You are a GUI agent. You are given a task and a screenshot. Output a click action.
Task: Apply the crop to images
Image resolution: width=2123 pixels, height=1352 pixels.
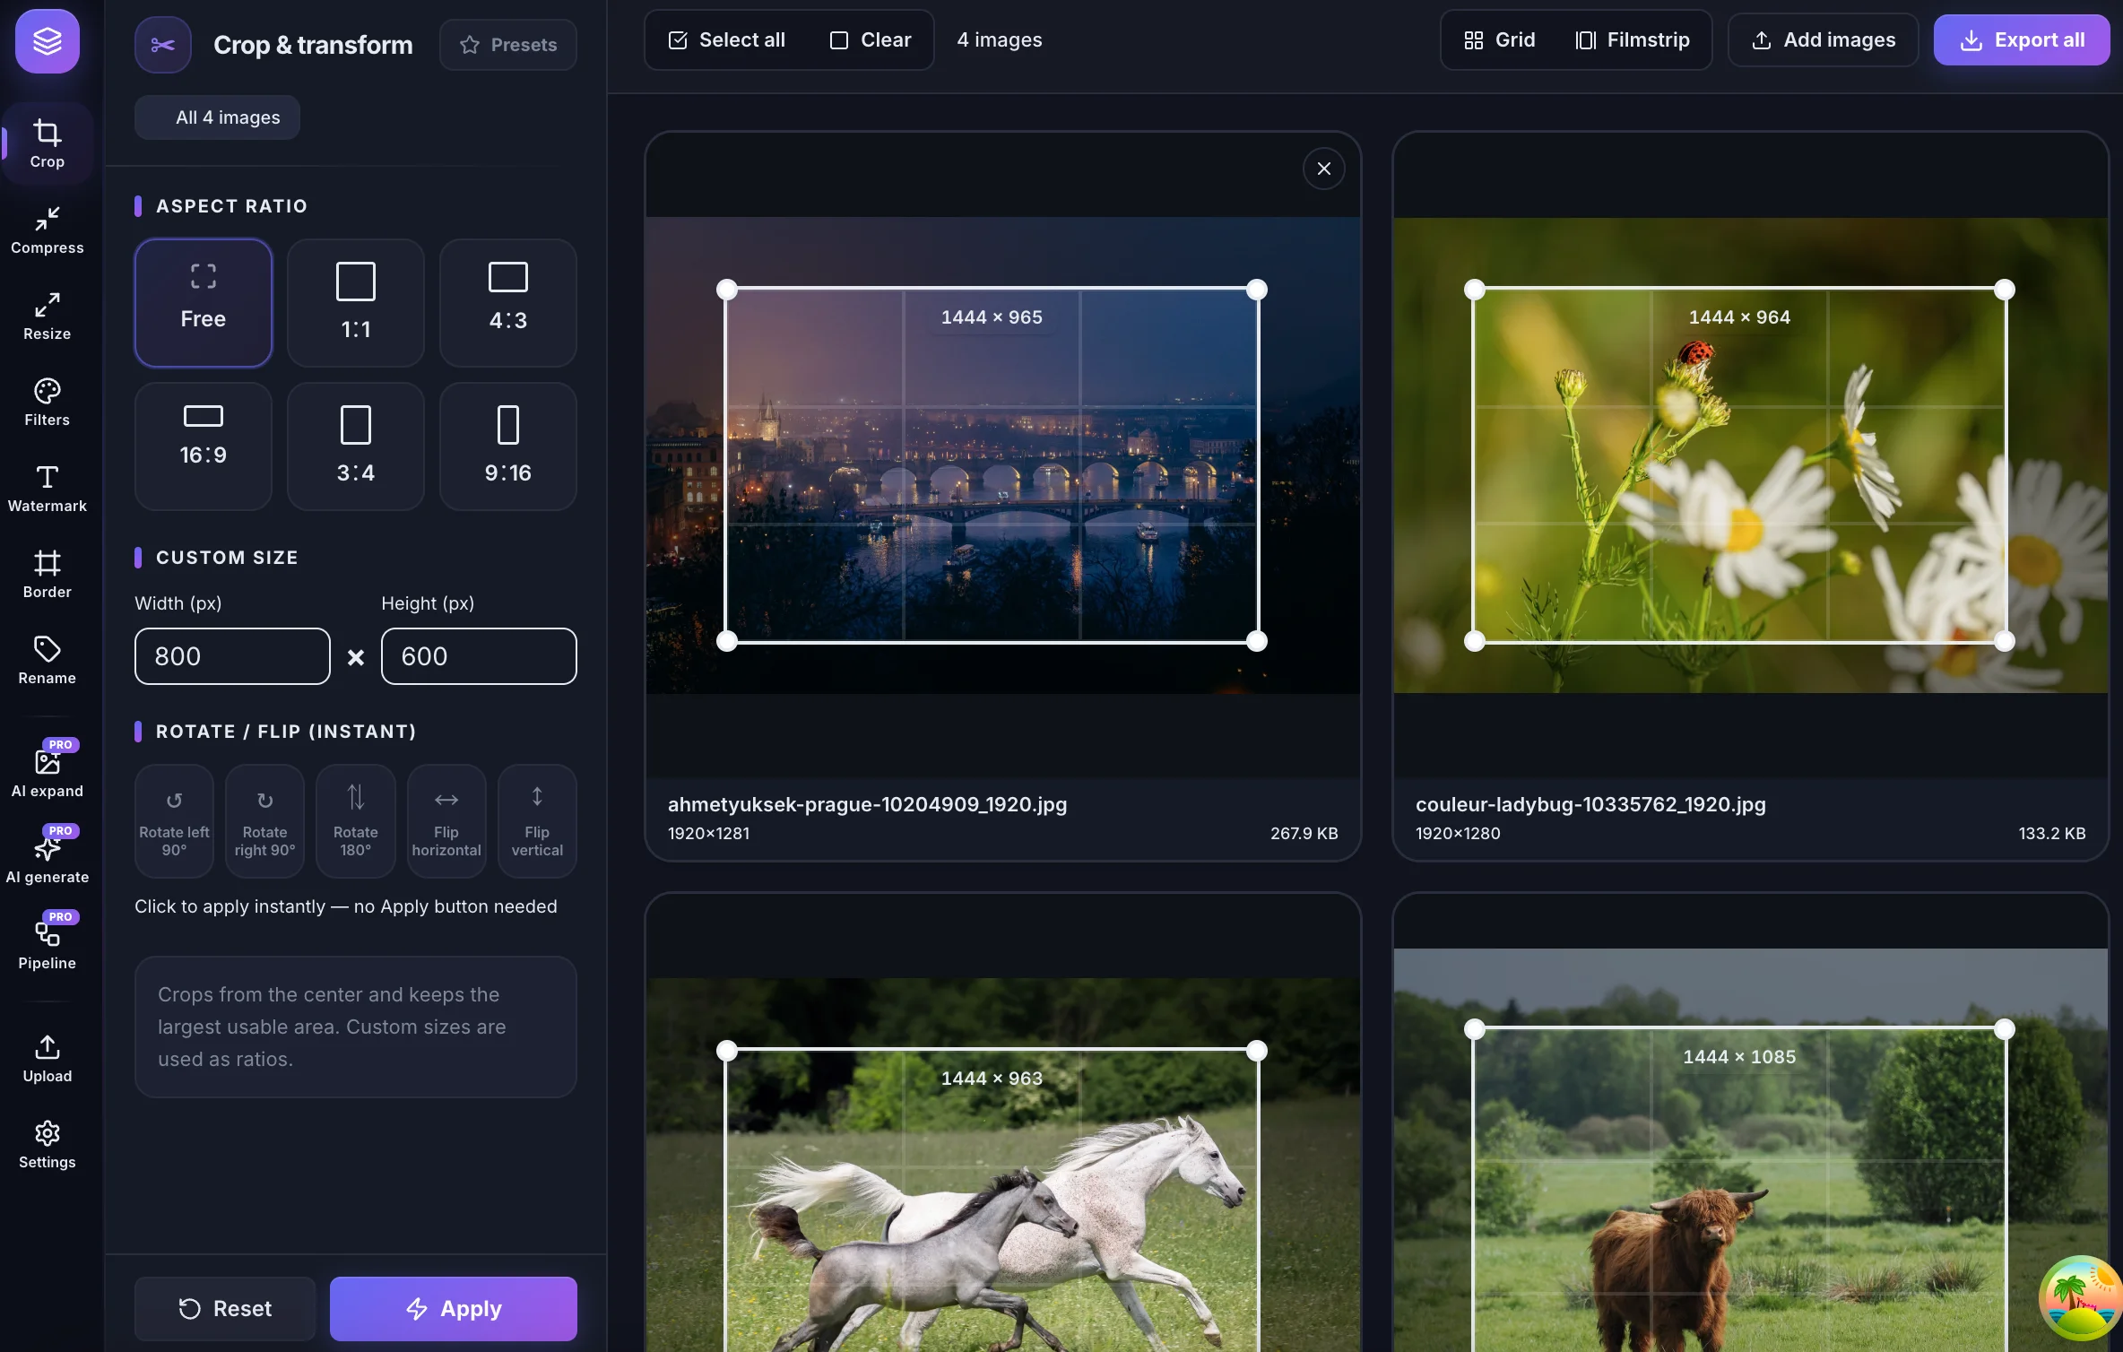click(454, 1309)
